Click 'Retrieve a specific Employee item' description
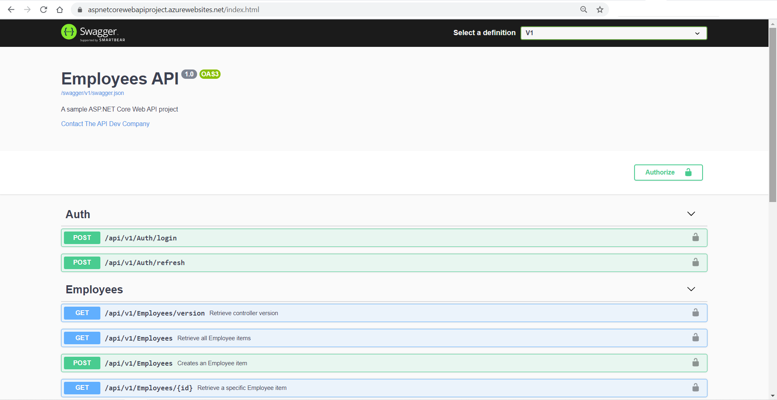 tap(242, 388)
